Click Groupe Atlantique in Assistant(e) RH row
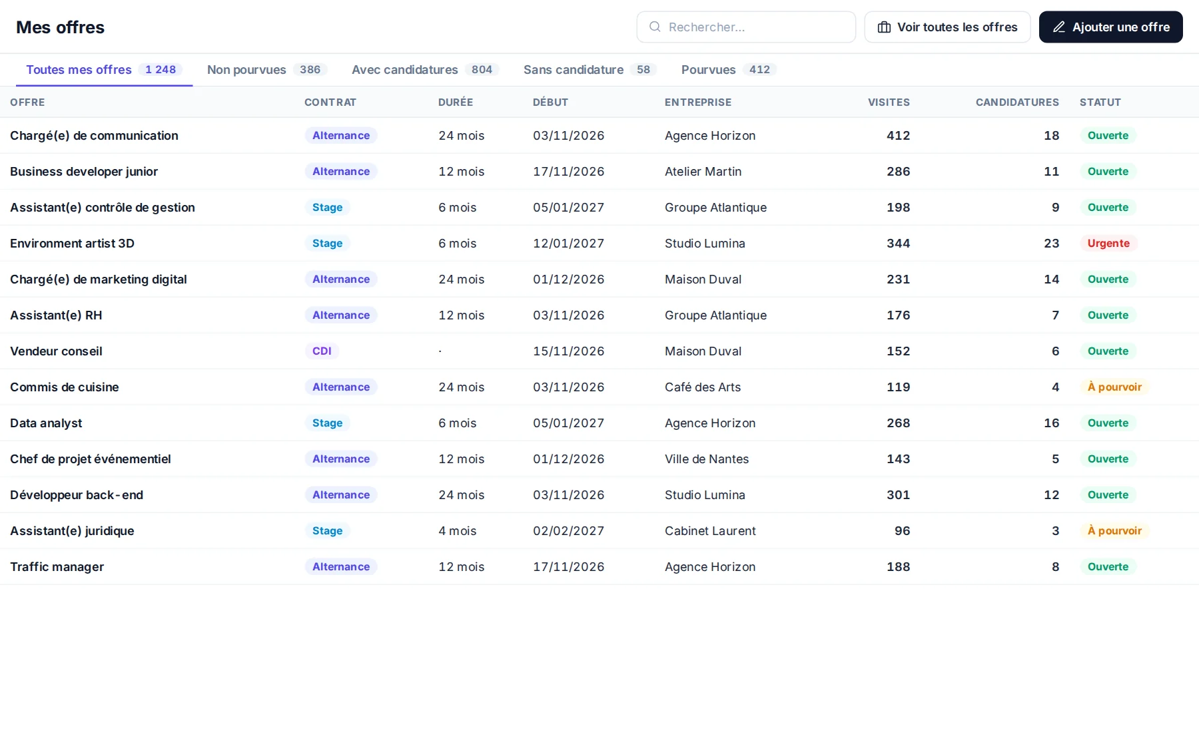Image resolution: width=1199 pixels, height=756 pixels. click(x=715, y=315)
